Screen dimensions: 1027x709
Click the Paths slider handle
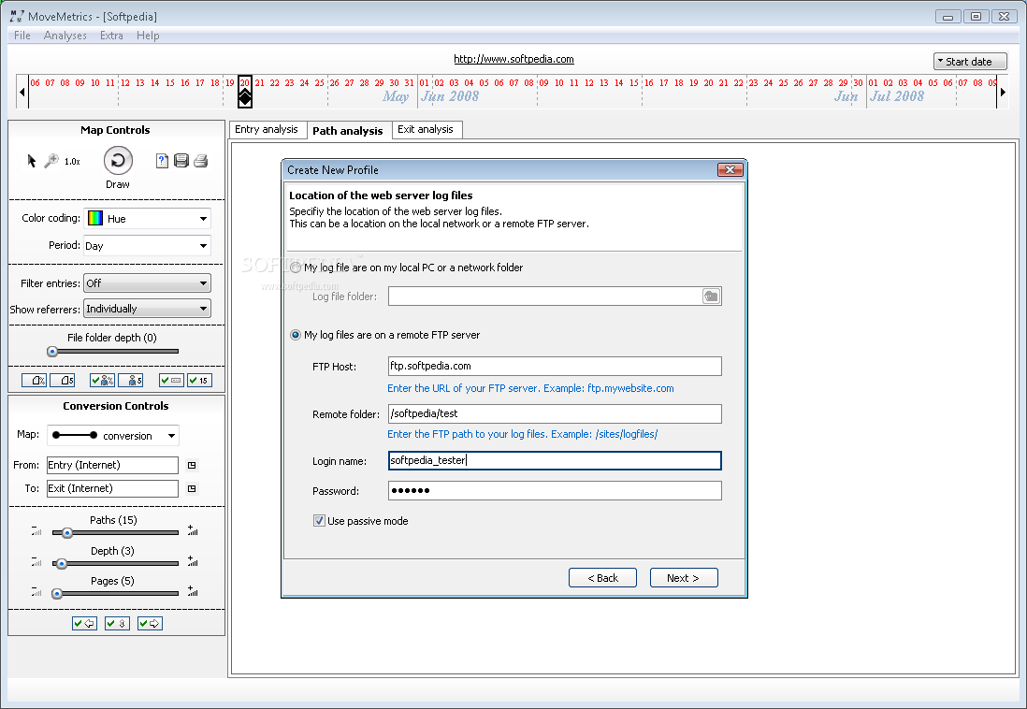[66, 533]
